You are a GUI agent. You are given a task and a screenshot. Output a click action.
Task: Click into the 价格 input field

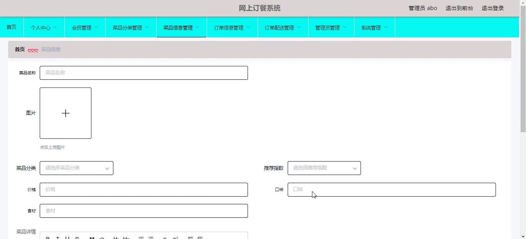pyautogui.click(x=143, y=190)
